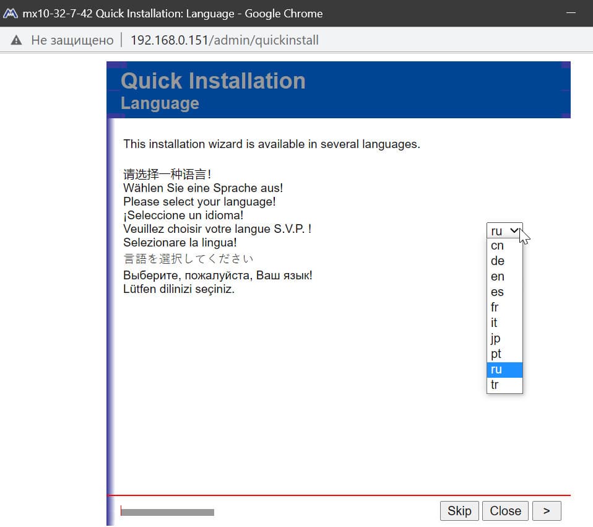Click 'Please select your language!' text
This screenshot has width=593, height=527.
pyautogui.click(x=199, y=202)
